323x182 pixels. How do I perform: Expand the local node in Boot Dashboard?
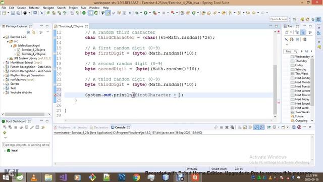[5, 151]
